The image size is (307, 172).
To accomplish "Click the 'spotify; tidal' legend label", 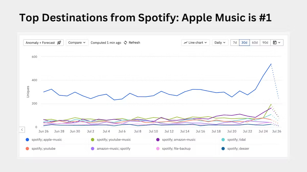I will 237,140.
